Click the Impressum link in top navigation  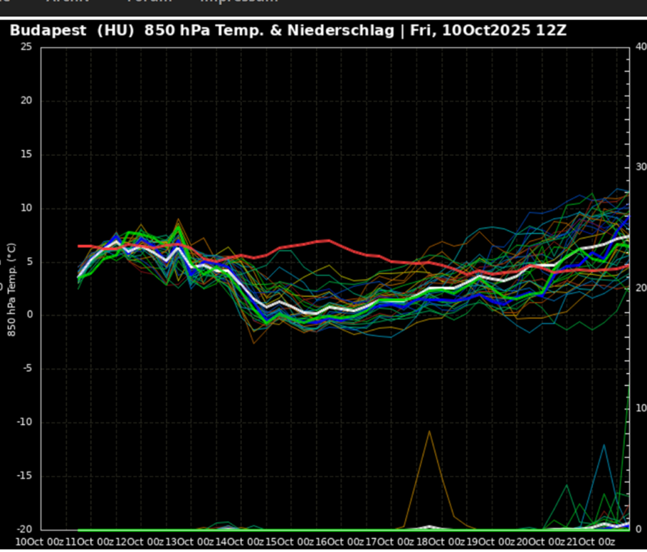point(238,2)
